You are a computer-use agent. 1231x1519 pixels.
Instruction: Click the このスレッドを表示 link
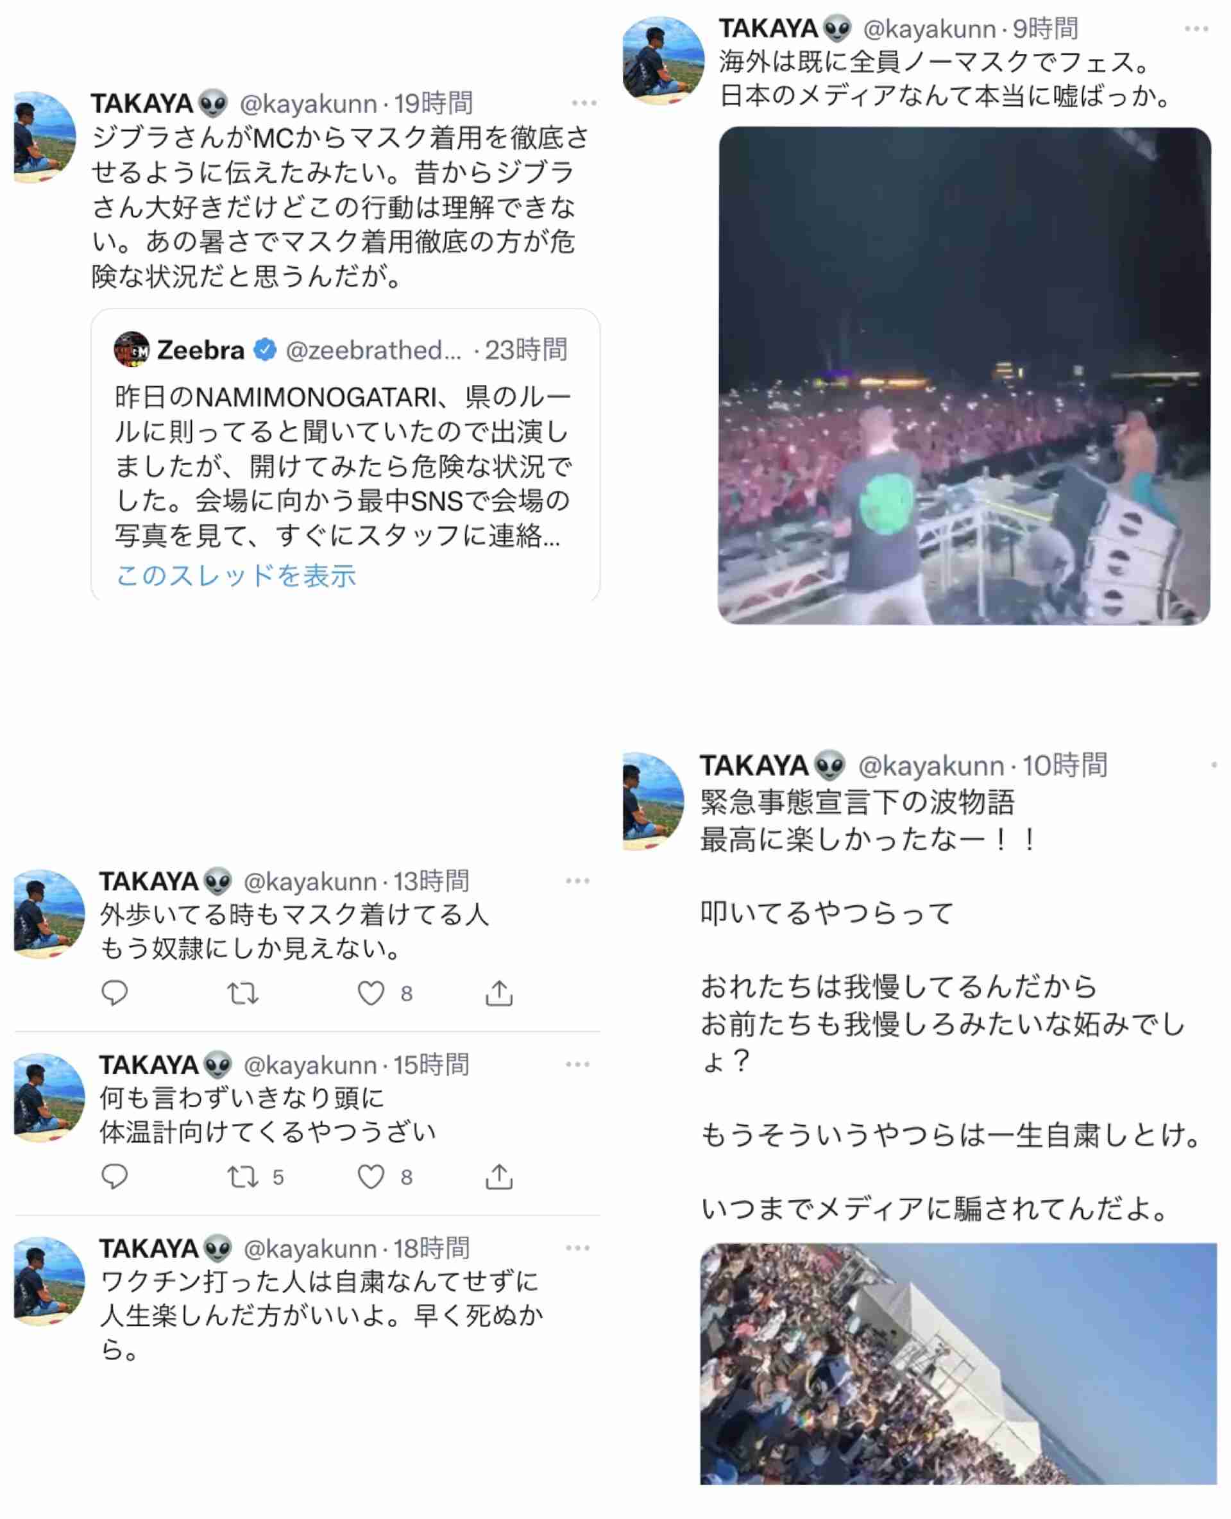coord(236,575)
